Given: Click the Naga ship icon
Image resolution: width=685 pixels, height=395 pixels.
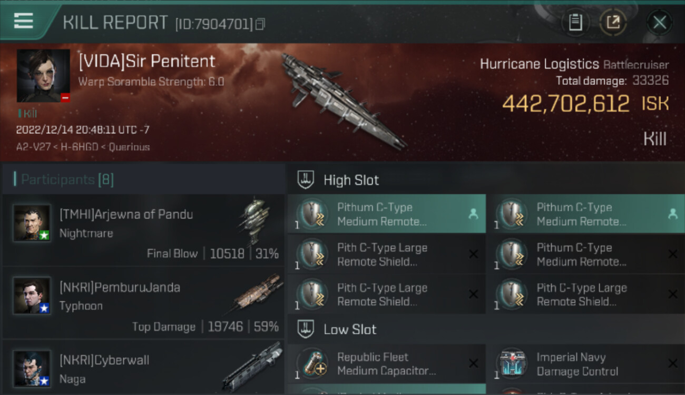Looking at the screenshot, I should pos(253,366).
